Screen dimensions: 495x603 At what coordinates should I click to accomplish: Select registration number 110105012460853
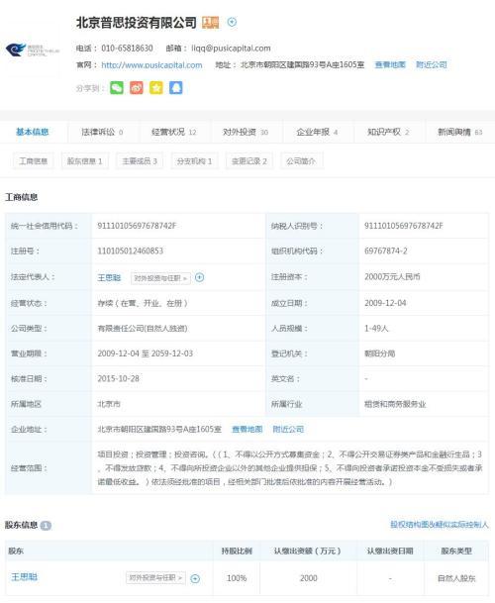pos(131,251)
